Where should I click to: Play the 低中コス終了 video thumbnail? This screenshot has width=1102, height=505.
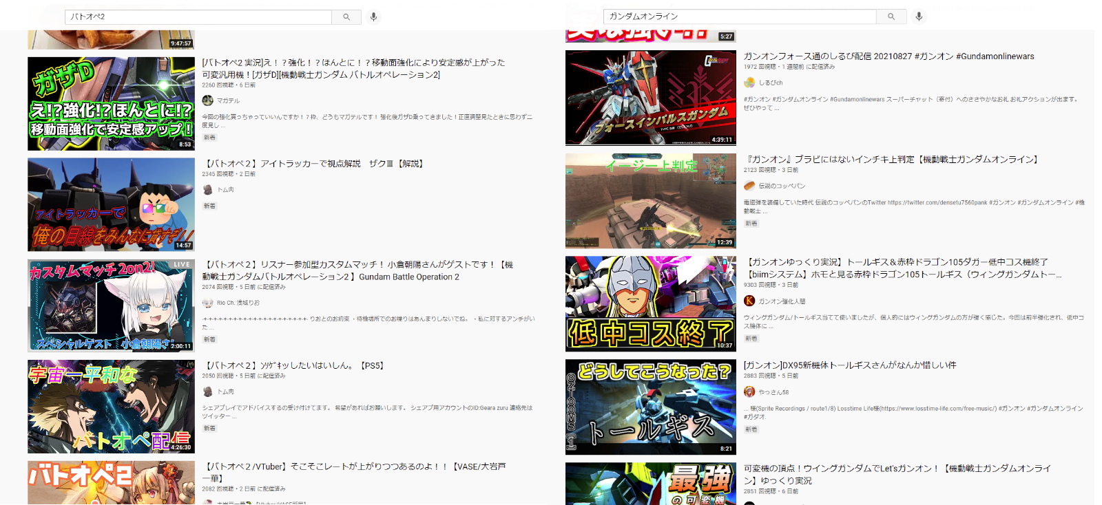coord(650,303)
